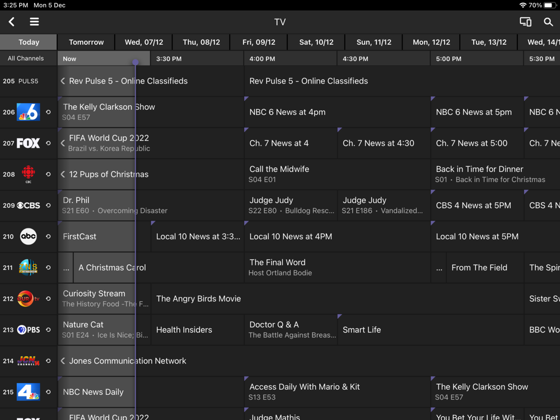Select the 3:30 PM time header

point(197,59)
